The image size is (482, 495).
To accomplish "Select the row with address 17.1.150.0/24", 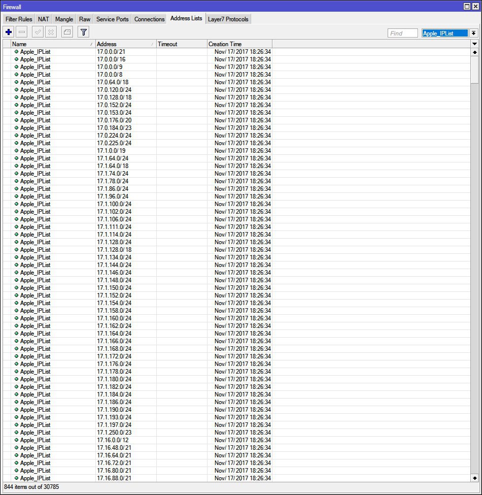I will 236,287.
